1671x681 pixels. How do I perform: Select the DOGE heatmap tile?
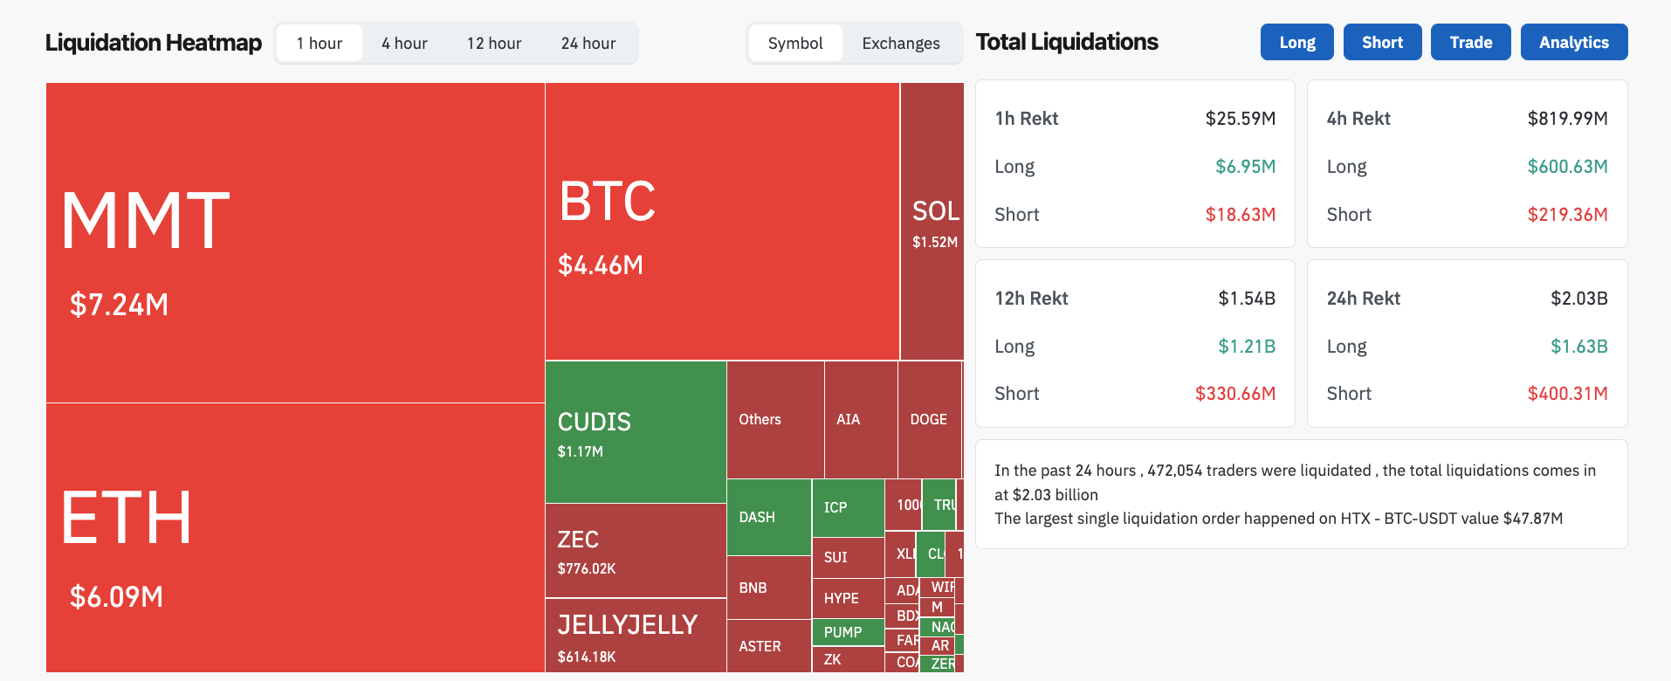pos(929,420)
